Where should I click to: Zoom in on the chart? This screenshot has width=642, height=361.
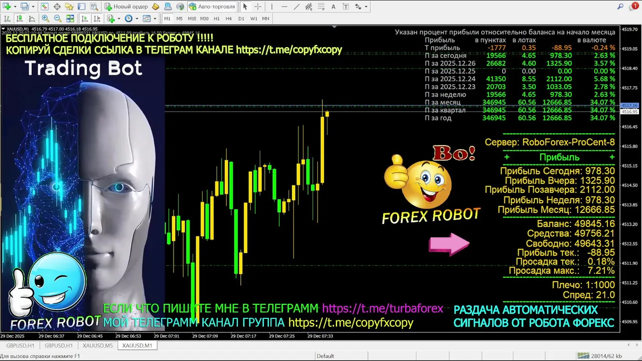tap(45, 19)
